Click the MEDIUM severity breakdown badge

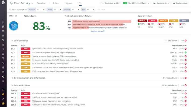click(163, 21)
